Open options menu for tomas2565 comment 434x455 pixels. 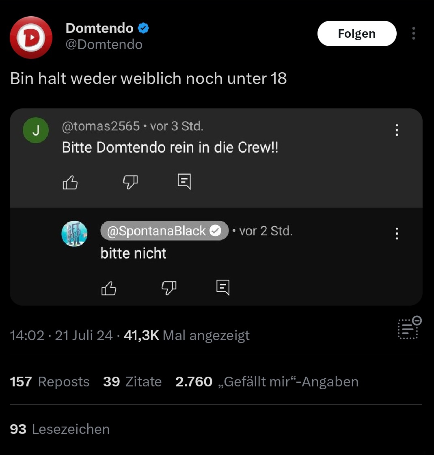tap(397, 130)
